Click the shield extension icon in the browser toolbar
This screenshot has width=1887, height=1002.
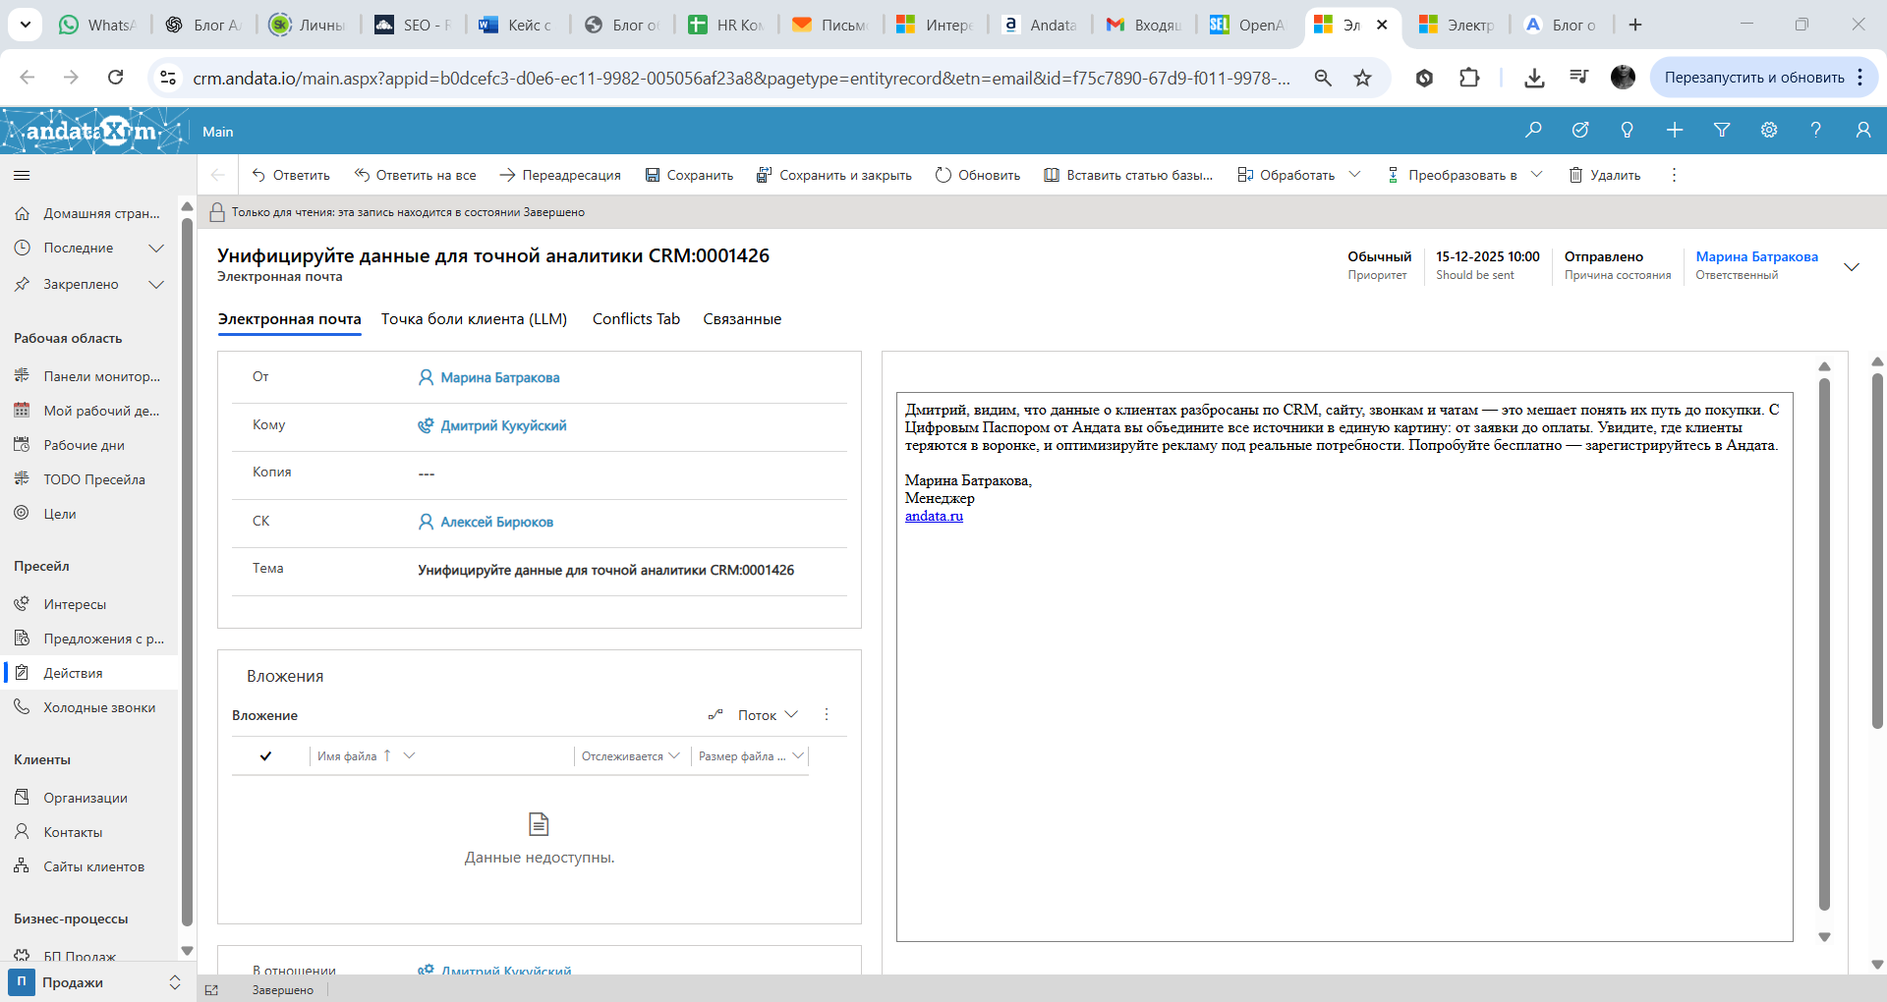(x=1424, y=78)
